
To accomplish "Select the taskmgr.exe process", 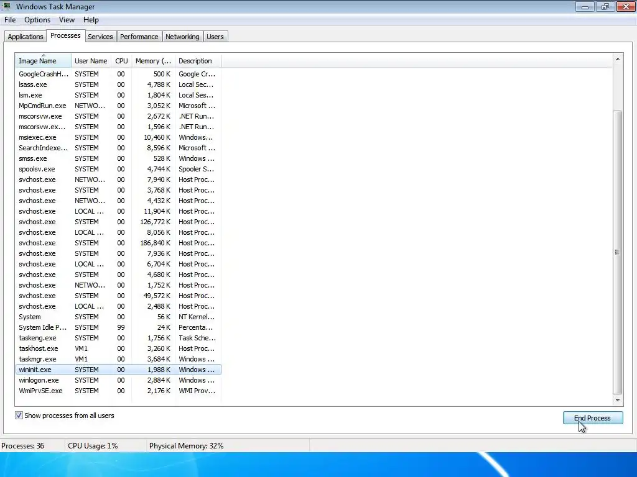I will [118, 358].
